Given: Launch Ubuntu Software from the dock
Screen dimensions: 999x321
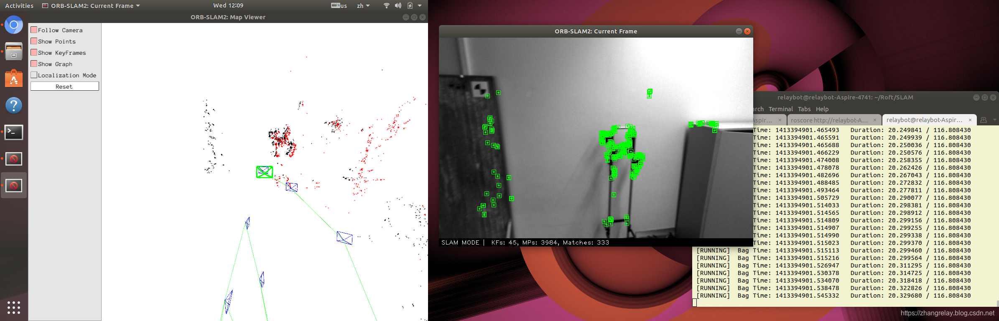Looking at the screenshot, I should pyautogui.click(x=14, y=78).
